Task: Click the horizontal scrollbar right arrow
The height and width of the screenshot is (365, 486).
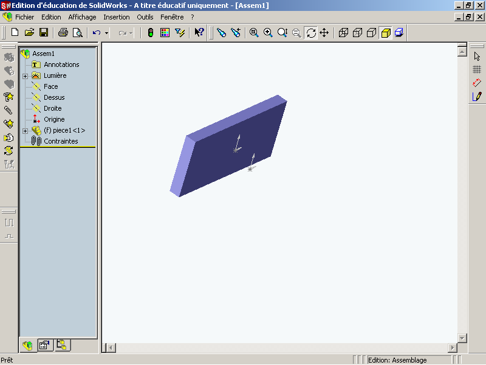Action: tap(452, 347)
